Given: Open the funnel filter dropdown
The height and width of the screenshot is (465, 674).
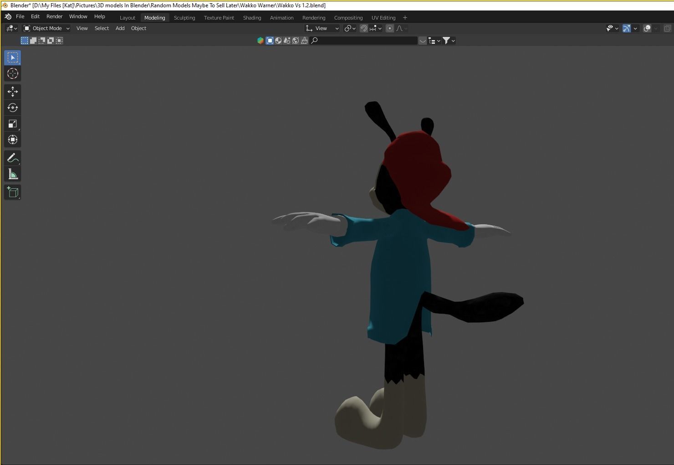Looking at the screenshot, I should coord(449,41).
